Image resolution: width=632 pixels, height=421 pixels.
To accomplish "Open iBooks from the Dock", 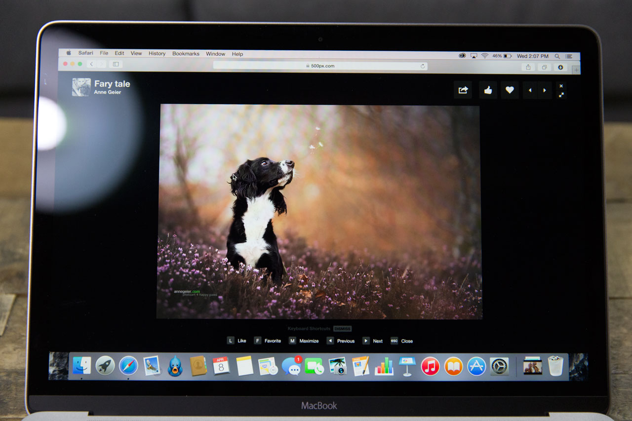I will [x=453, y=366].
